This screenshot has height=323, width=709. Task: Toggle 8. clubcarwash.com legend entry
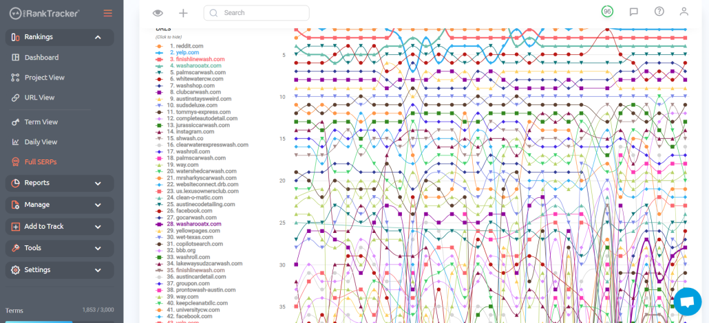click(188, 91)
